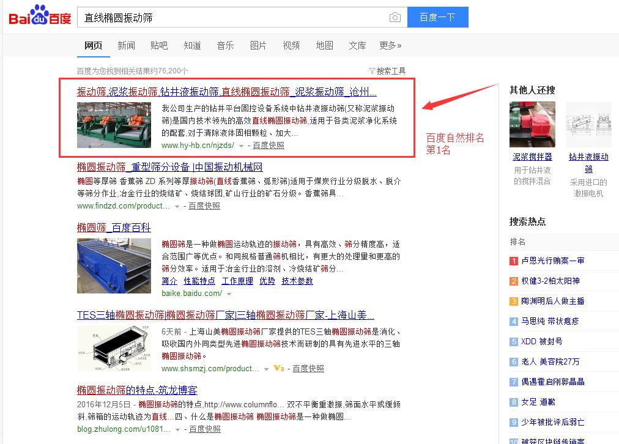Click the V3 credibility badge icon
Screen dimensions: 619x444
pyautogui.click(x=279, y=368)
